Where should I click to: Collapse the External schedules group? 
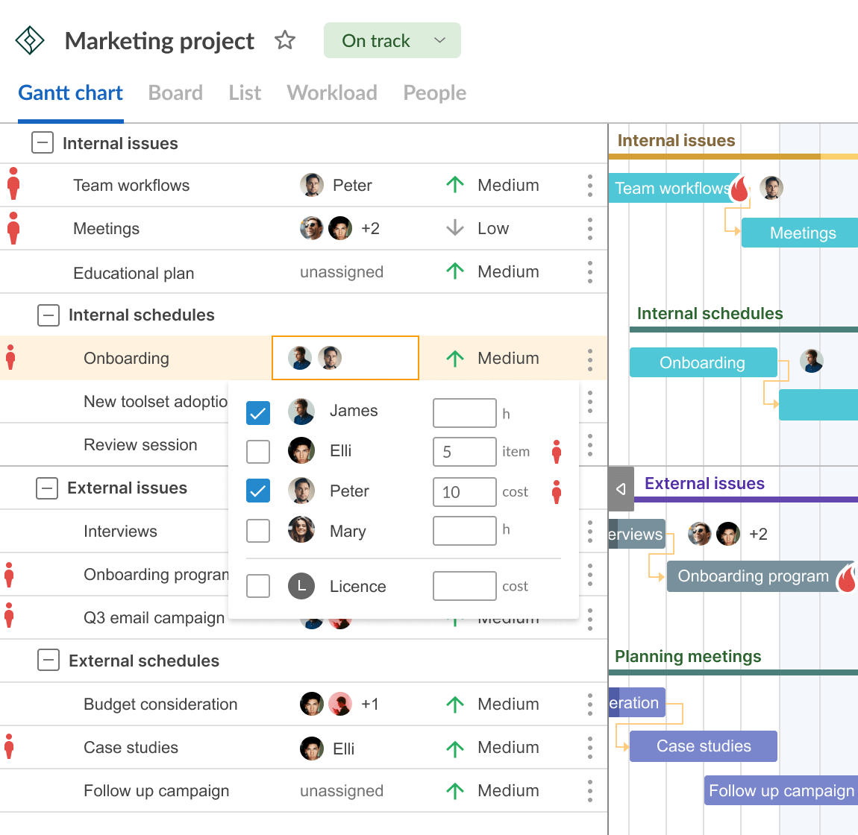48,661
